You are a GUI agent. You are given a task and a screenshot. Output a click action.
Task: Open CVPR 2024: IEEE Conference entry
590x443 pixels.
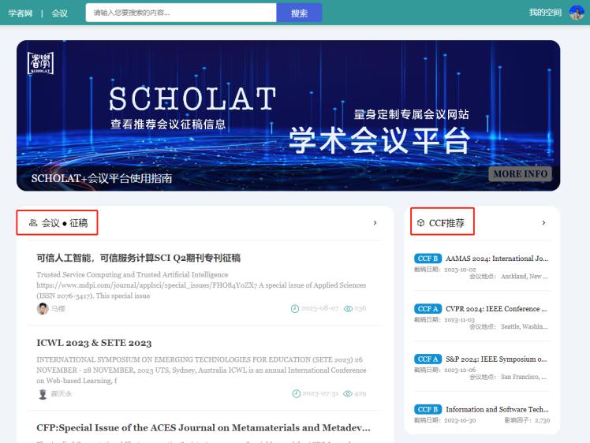[x=496, y=309]
